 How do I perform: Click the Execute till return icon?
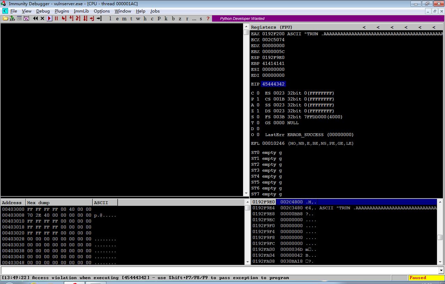tap(92, 18)
